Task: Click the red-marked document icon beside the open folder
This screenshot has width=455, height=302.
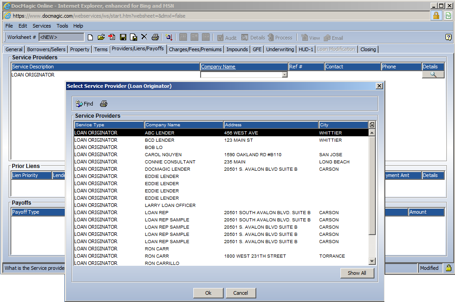Action: coord(112,37)
